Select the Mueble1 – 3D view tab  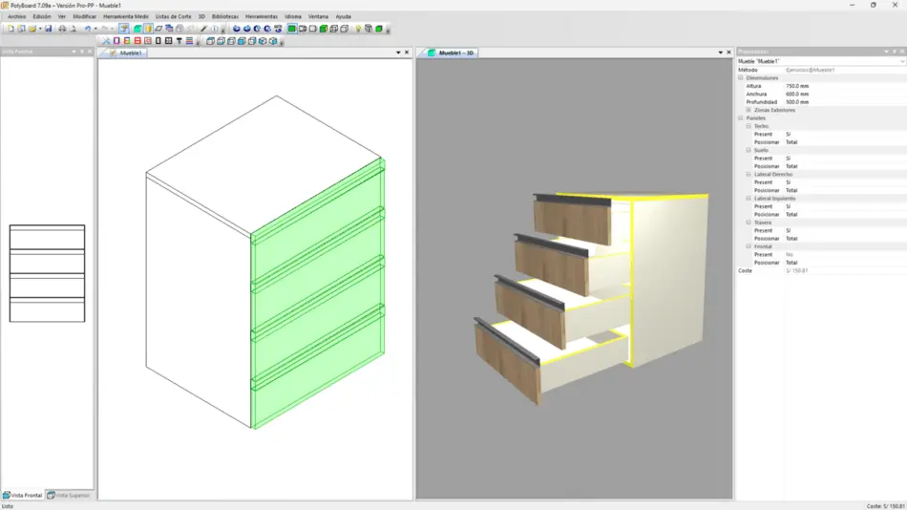454,53
